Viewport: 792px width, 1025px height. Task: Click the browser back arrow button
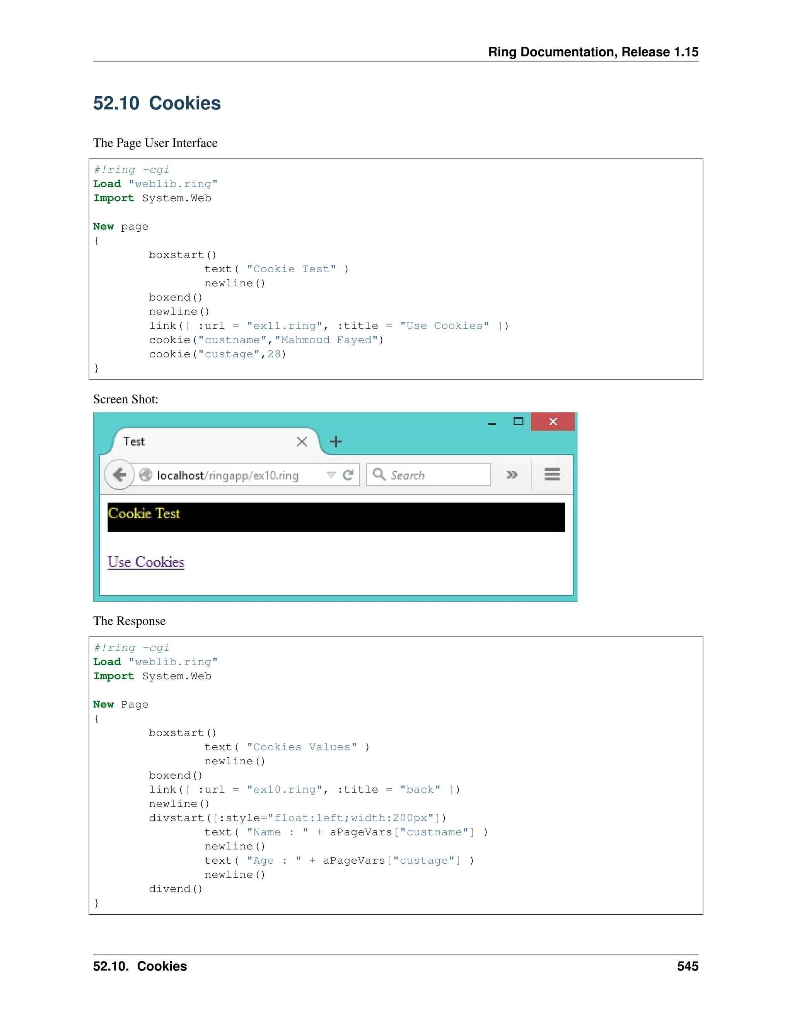pos(119,475)
